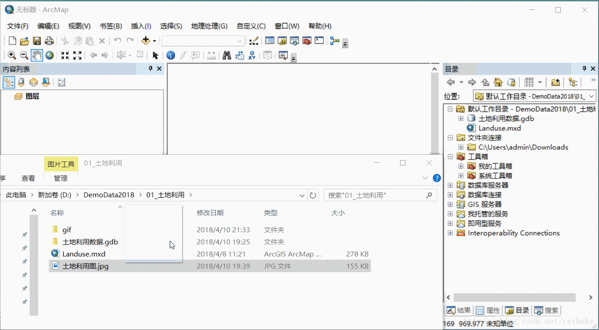Select the Zoom Out tool
599x330 pixels.
(x=24, y=55)
